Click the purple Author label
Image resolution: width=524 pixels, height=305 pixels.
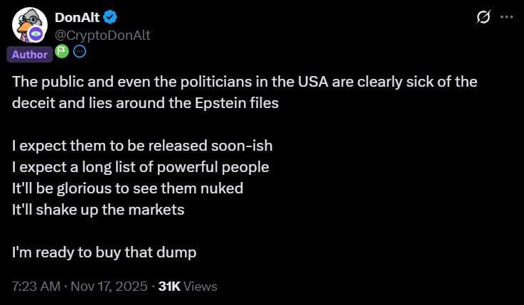pos(31,54)
